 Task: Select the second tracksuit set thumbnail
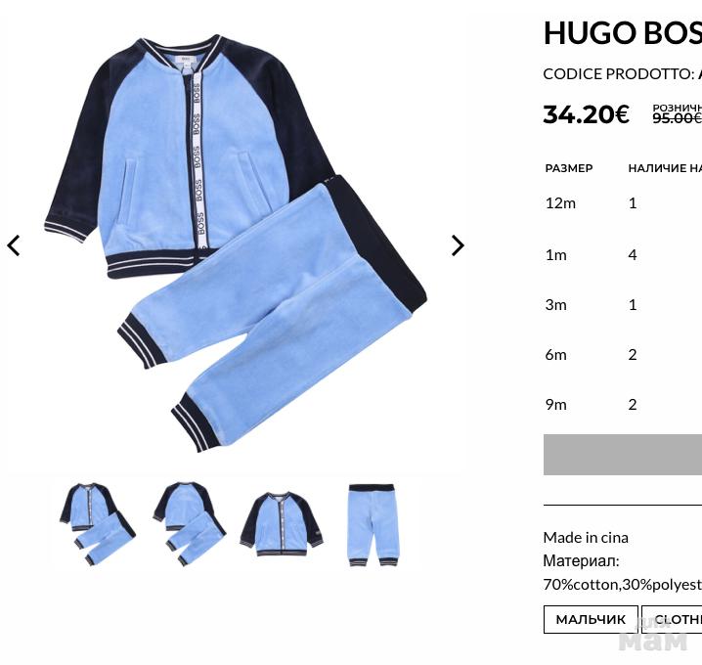[190, 524]
